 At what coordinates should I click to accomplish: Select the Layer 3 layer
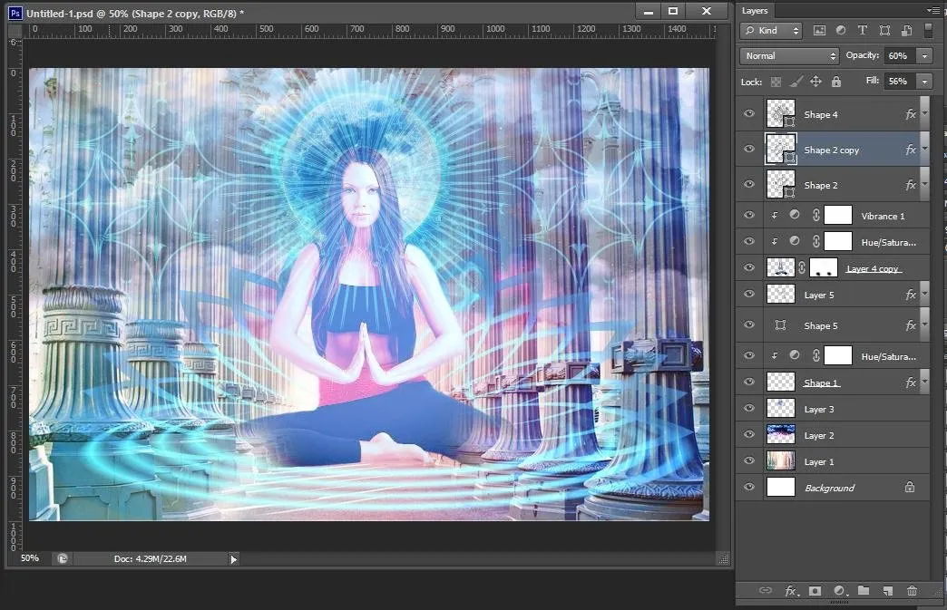pos(819,410)
